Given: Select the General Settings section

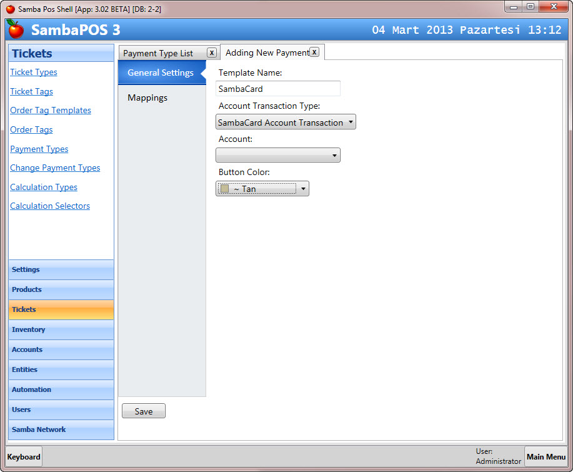Looking at the screenshot, I should point(161,73).
